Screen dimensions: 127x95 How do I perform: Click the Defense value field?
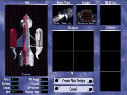pos(15,84)
